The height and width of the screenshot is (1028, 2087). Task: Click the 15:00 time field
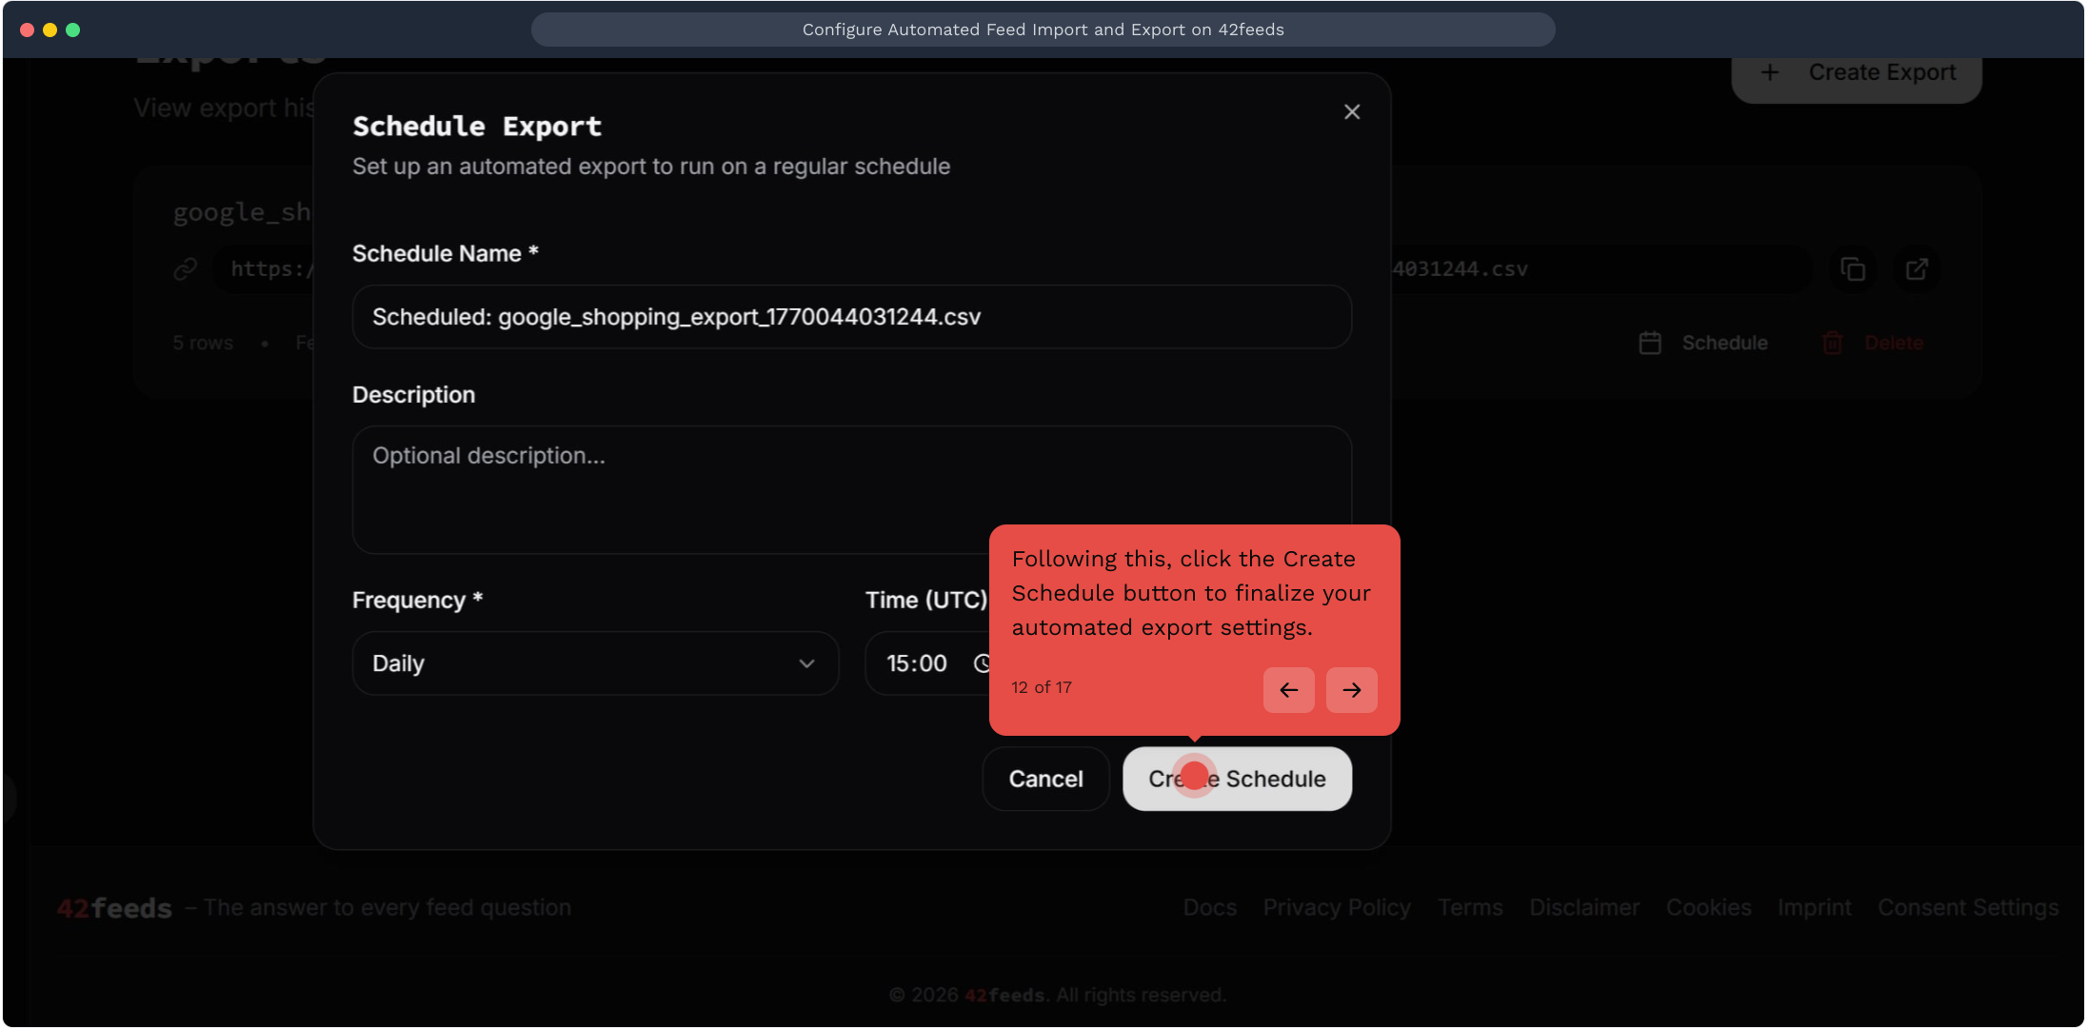(x=916, y=663)
